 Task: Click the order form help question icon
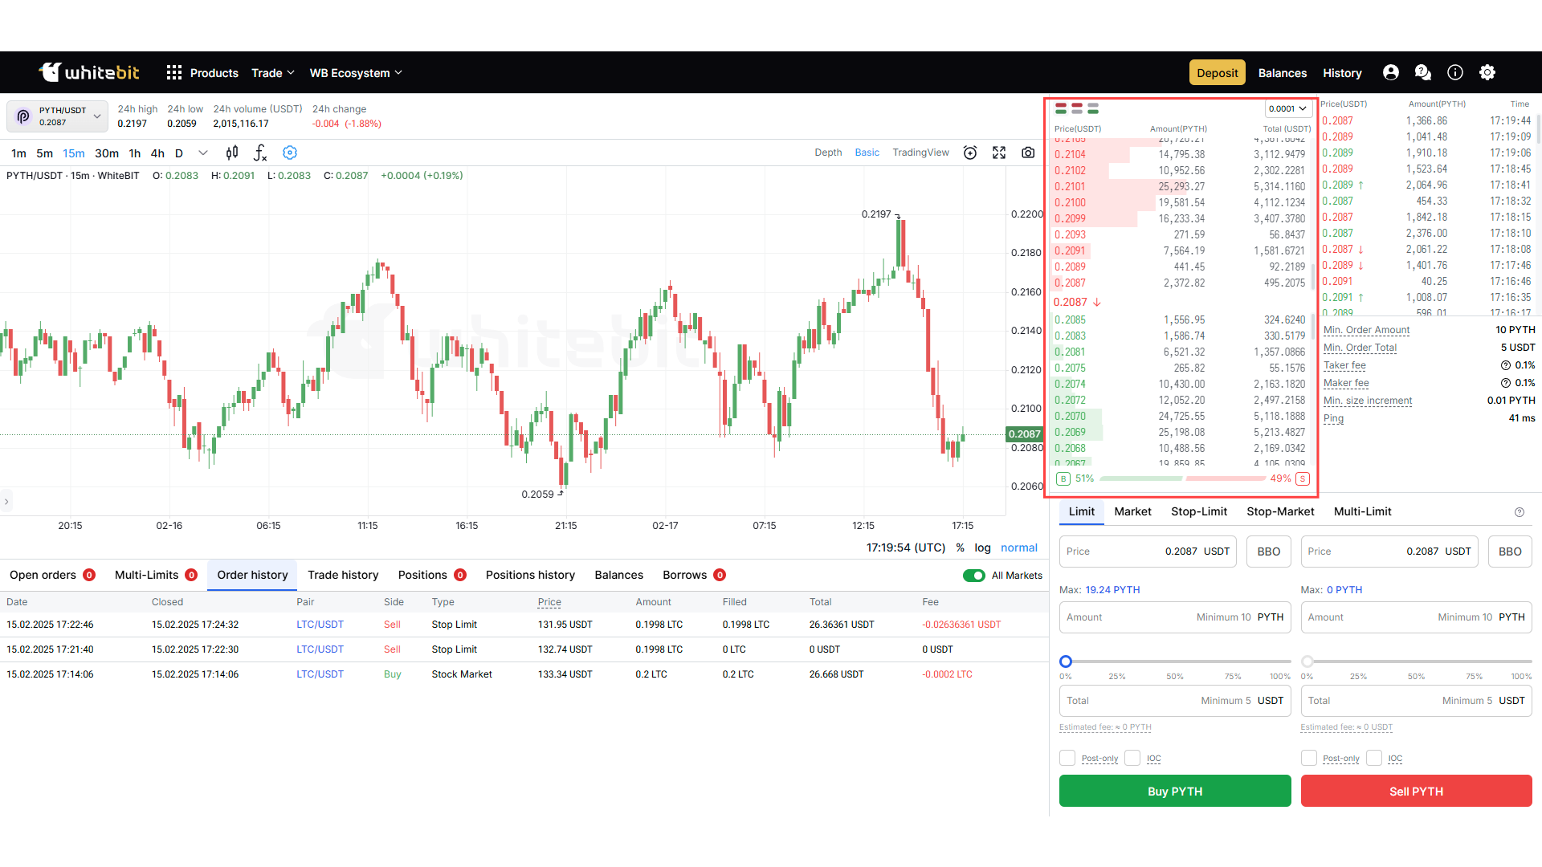click(1520, 512)
